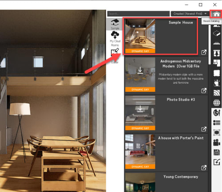Select A house with Porter's Paint thumbnail
Image resolution: width=222 pixels, height=192 pixels.
coord(140,151)
